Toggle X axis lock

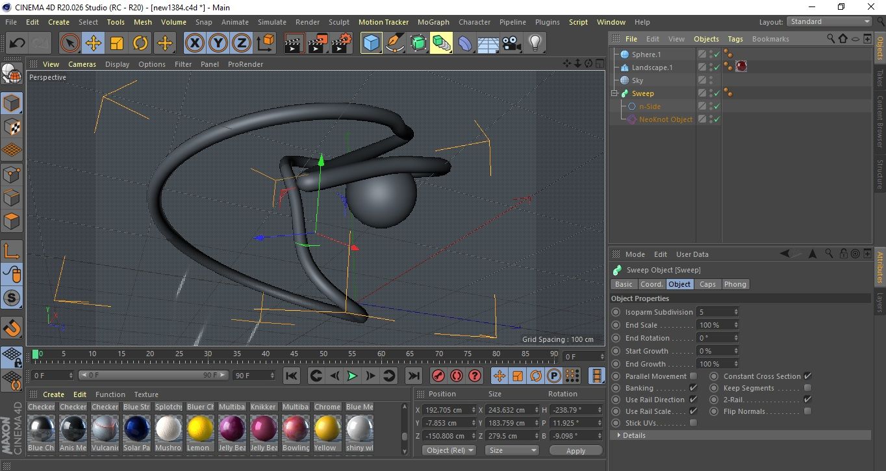tap(194, 43)
